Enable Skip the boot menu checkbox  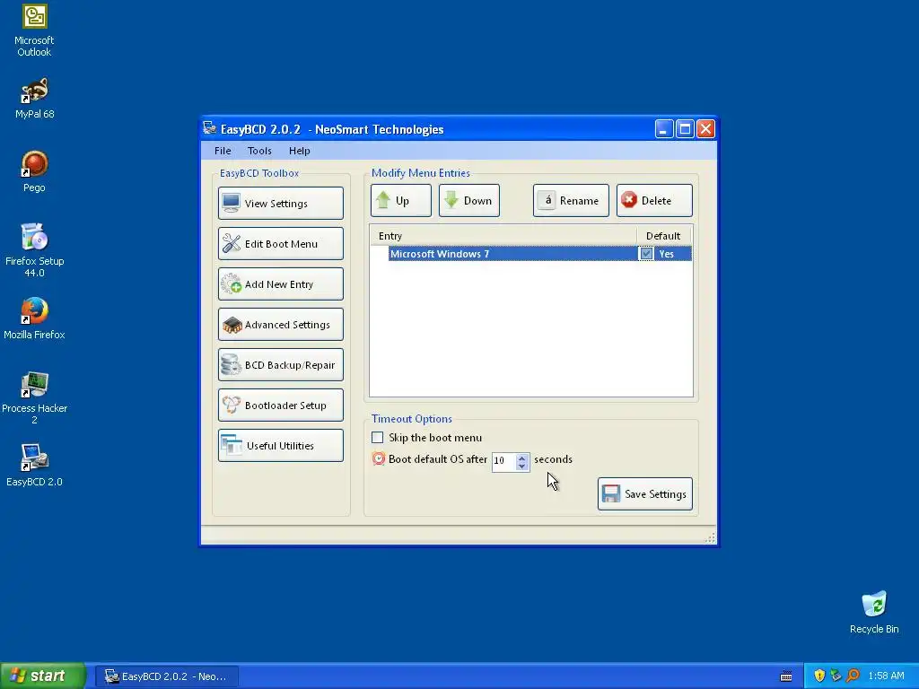[378, 438]
